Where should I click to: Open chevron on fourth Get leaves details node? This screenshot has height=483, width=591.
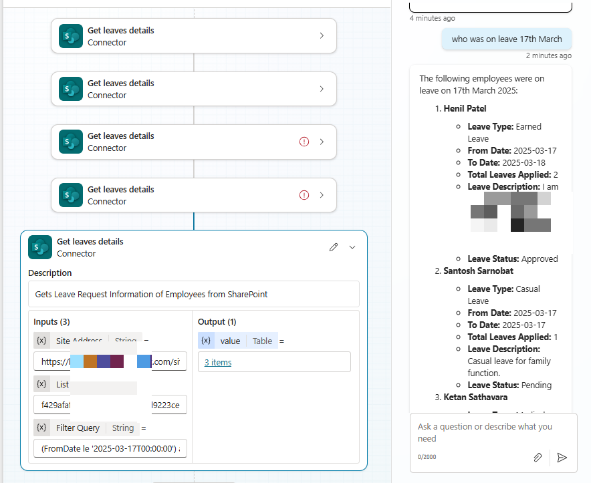point(322,195)
